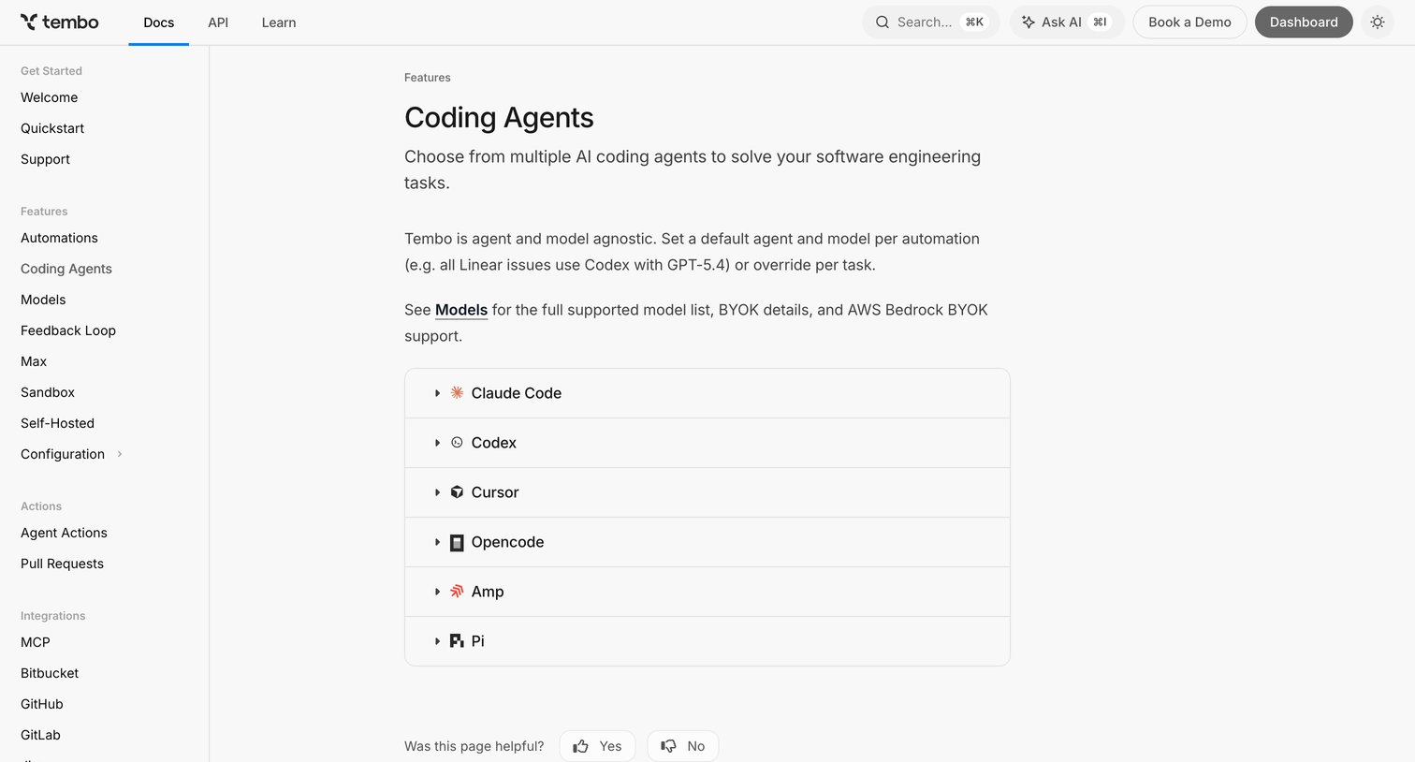Viewport: 1415px width, 762px height.
Task: Expand the Pi section arrow
Action: pyautogui.click(x=437, y=641)
